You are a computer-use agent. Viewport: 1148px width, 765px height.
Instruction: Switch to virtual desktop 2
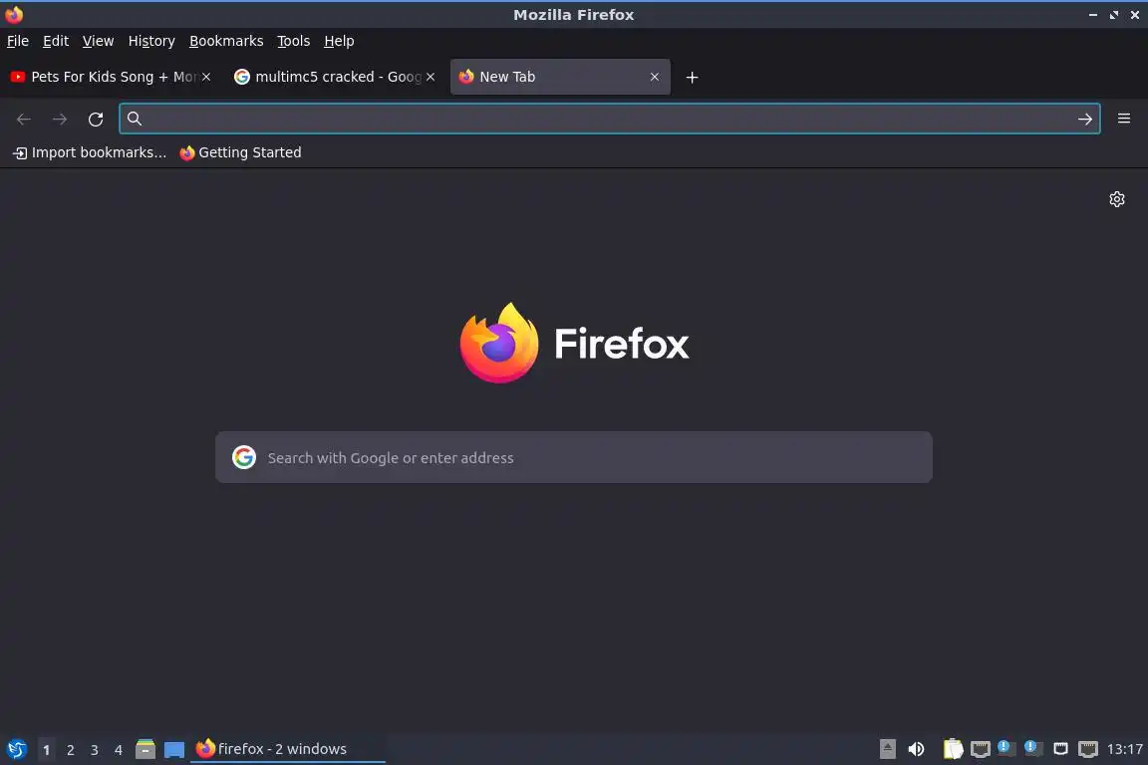coord(71,750)
